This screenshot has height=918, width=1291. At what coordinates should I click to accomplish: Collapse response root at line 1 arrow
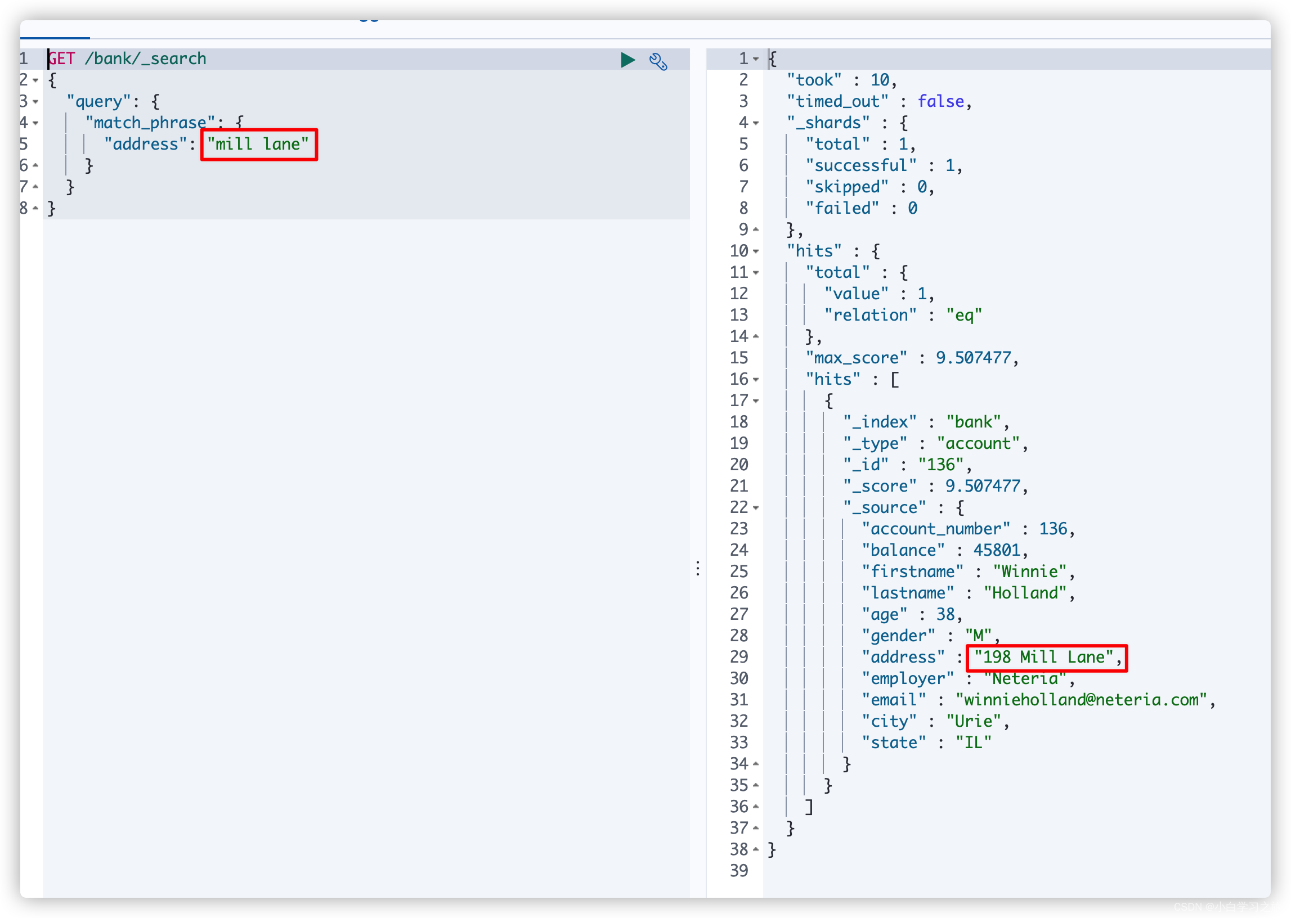(756, 59)
